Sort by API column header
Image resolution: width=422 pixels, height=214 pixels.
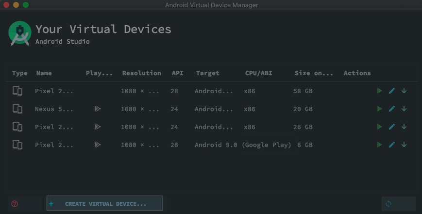tap(177, 73)
